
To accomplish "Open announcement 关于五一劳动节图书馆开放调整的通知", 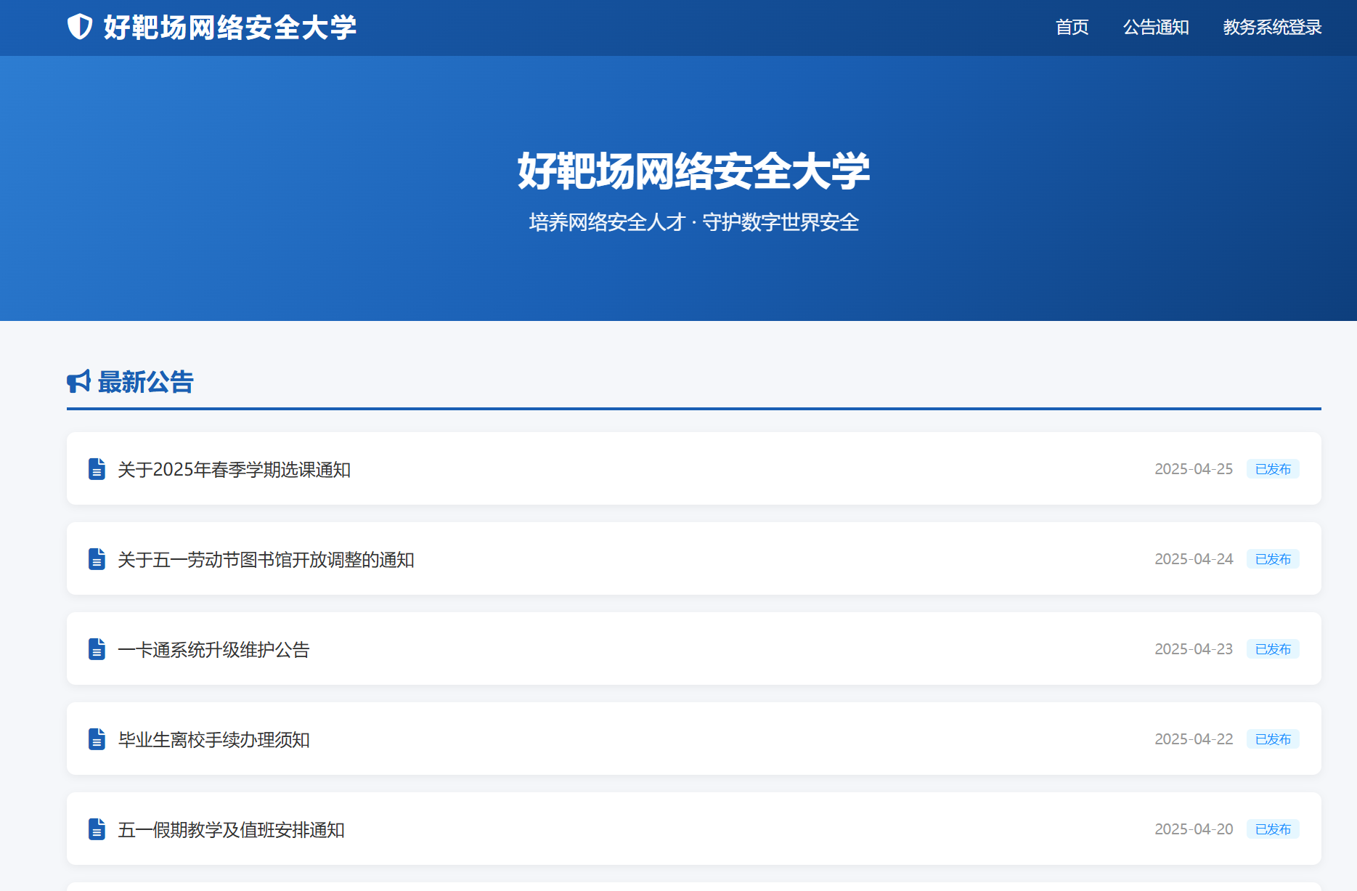I will tap(266, 560).
